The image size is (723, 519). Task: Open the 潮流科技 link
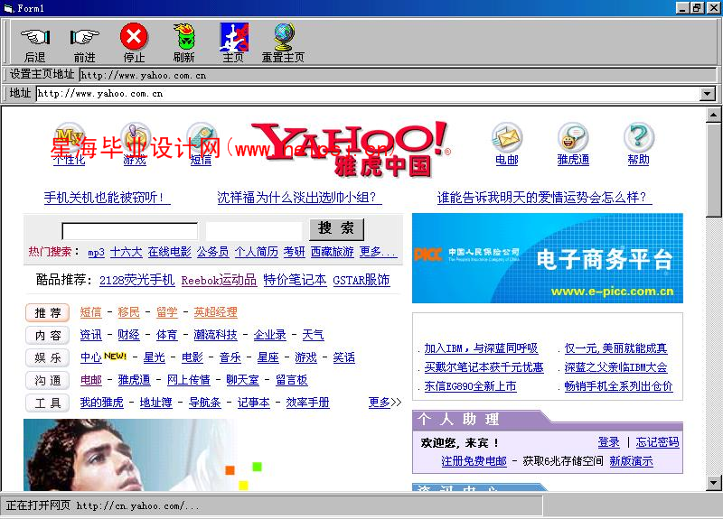(215, 335)
